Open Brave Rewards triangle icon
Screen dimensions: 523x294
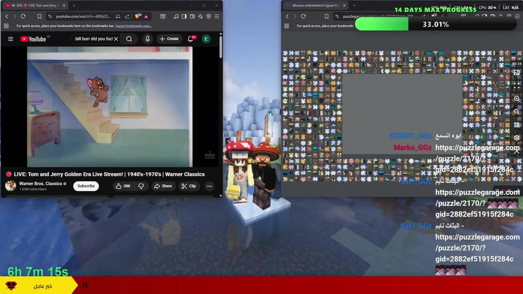[146, 16]
